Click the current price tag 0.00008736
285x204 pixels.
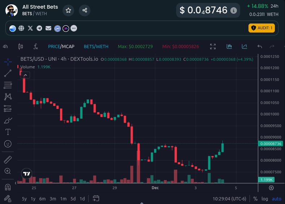click(x=271, y=144)
